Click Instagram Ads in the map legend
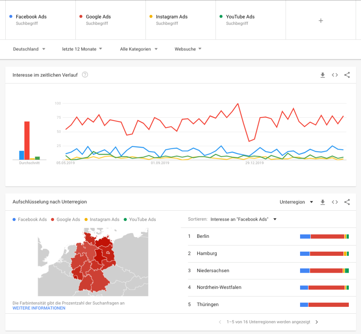Viewport: 361px width, 334px height. (x=102, y=219)
